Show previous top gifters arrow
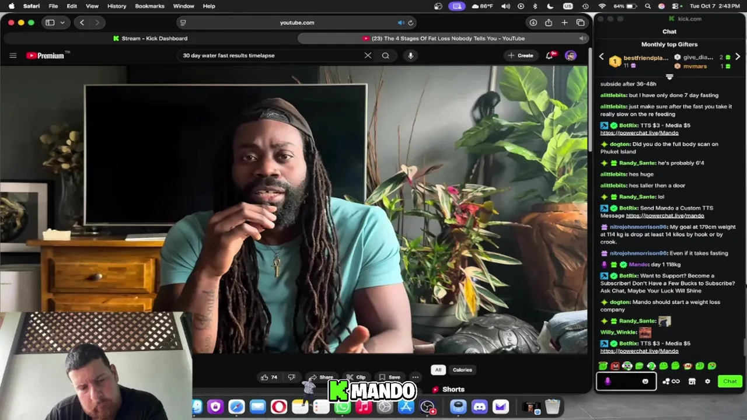 coord(602,57)
